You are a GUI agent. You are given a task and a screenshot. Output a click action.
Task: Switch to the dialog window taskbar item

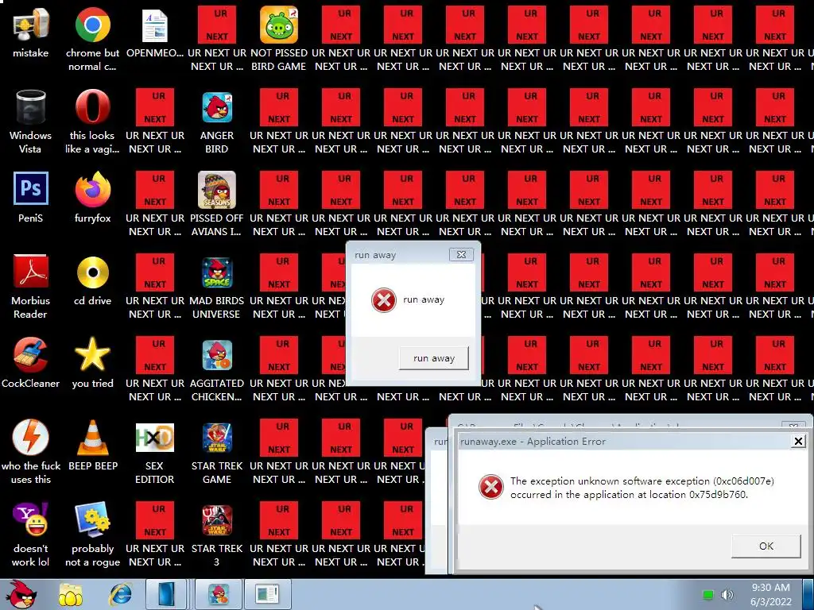267,594
